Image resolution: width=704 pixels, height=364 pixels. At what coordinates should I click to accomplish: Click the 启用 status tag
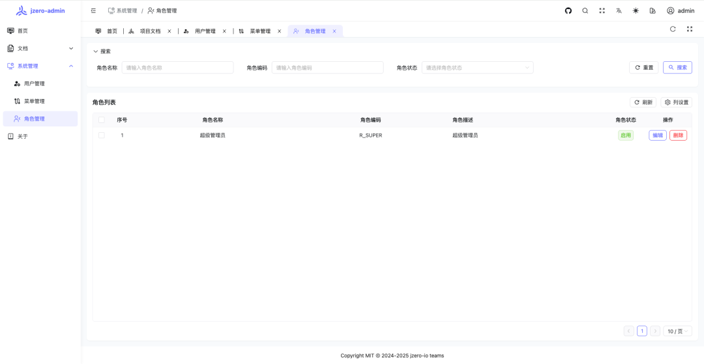tap(625, 135)
